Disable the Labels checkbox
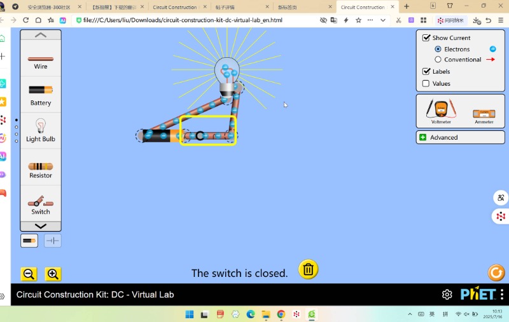 tap(426, 72)
